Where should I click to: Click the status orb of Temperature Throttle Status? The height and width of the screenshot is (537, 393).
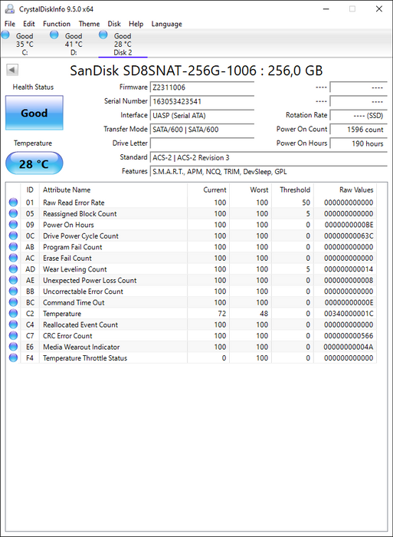[13, 358]
